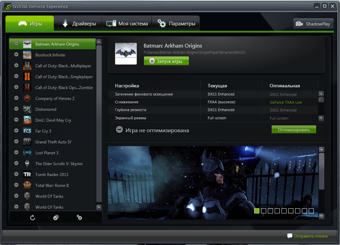
Task: Open the Моя система tab
Action: (x=127, y=23)
